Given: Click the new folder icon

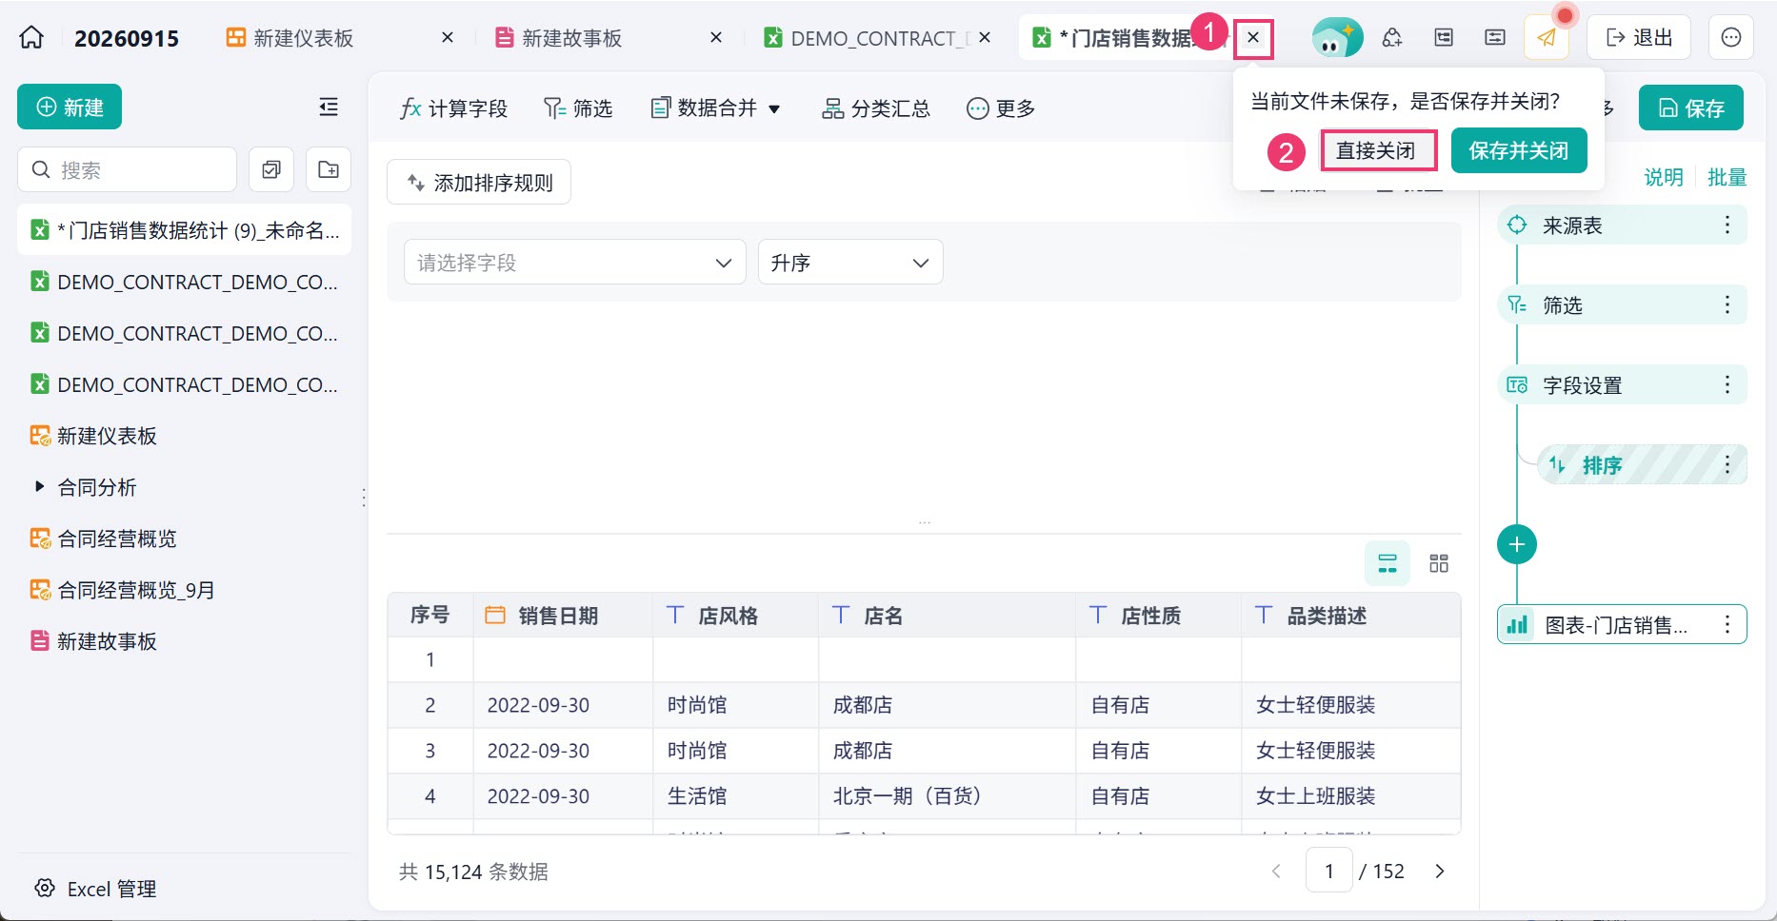Looking at the screenshot, I should click(x=329, y=169).
